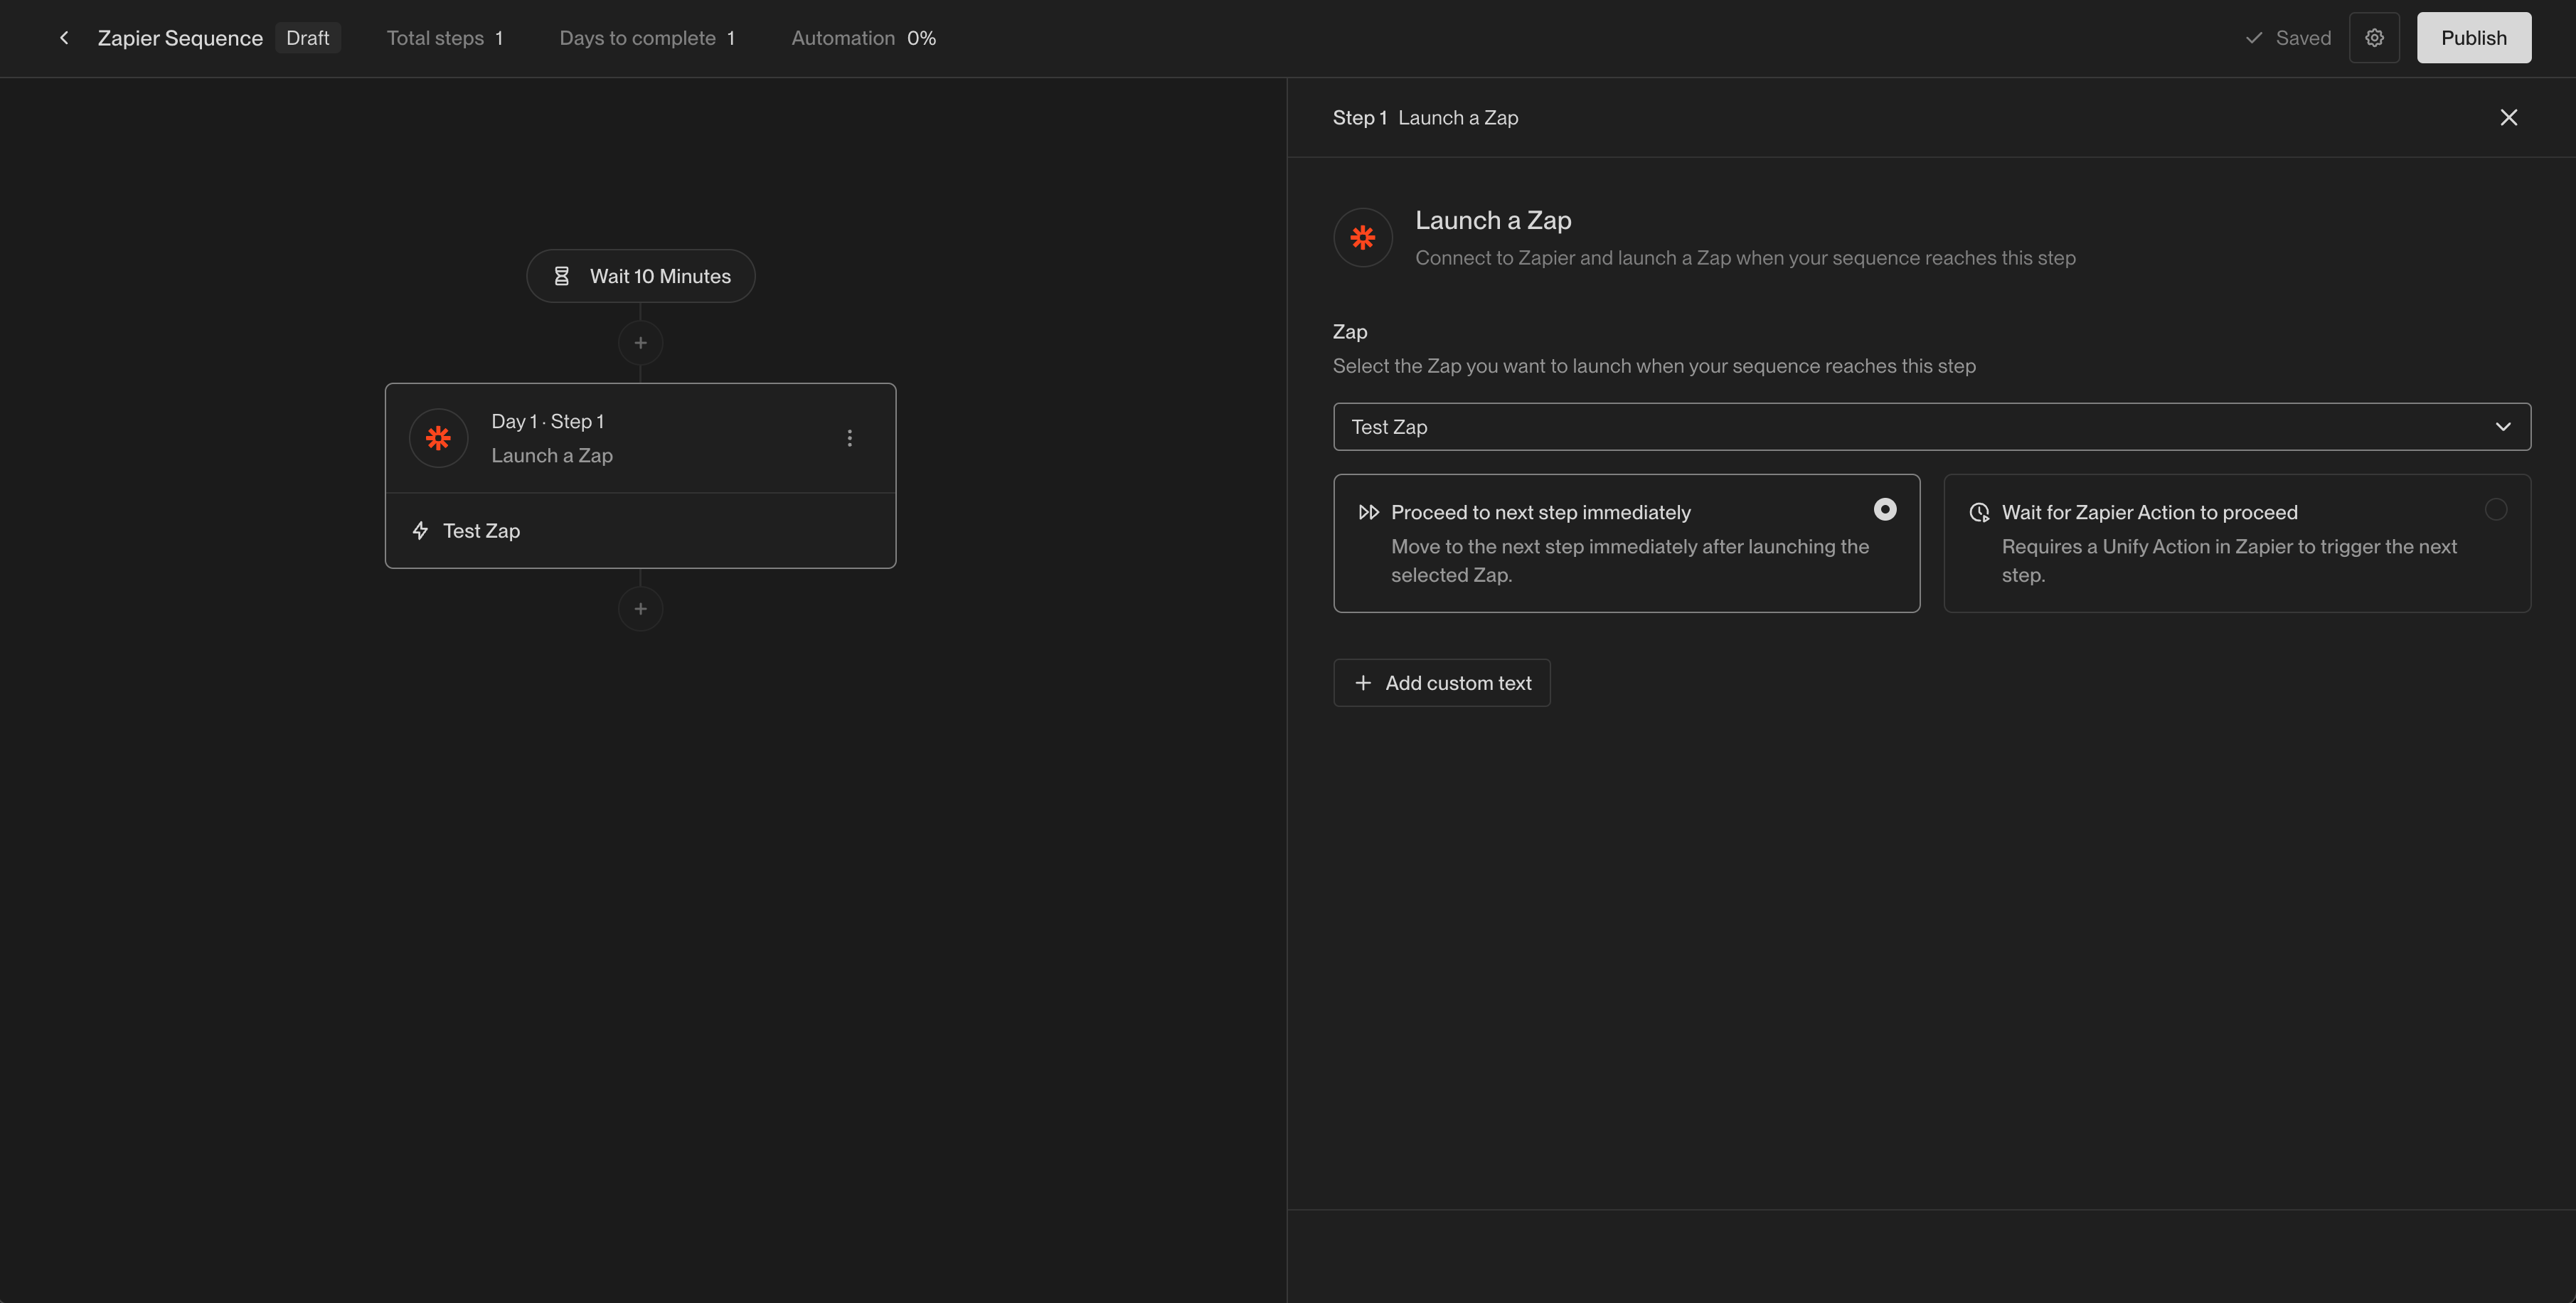The width and height of the screenshot is (2576, 1303).
Task: Click the Wait 10 Minutes pill
Action: pyautogui.click(x=640, y=276)
